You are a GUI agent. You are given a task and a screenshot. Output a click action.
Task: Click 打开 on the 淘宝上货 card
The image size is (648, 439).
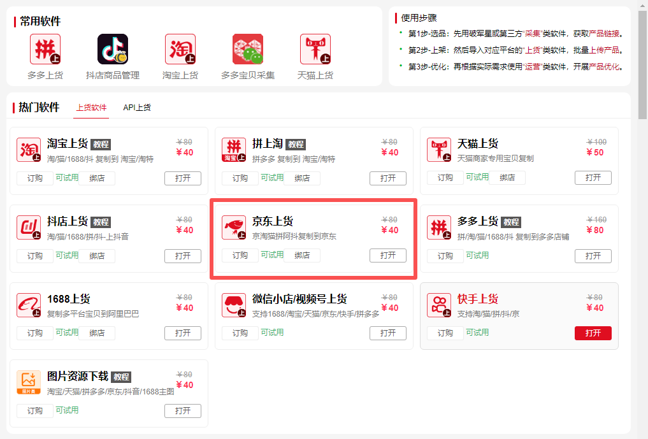tap(183, 178)
